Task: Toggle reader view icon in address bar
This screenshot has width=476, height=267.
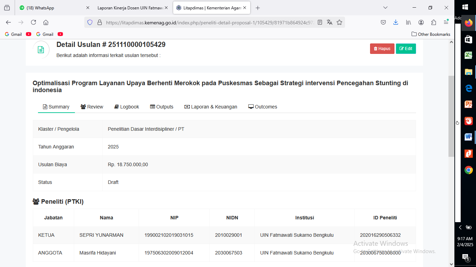Action: 320,22
